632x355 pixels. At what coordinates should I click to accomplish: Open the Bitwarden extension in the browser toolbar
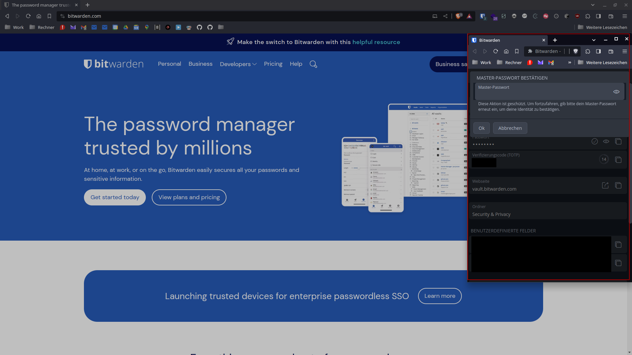pos(483,16)
